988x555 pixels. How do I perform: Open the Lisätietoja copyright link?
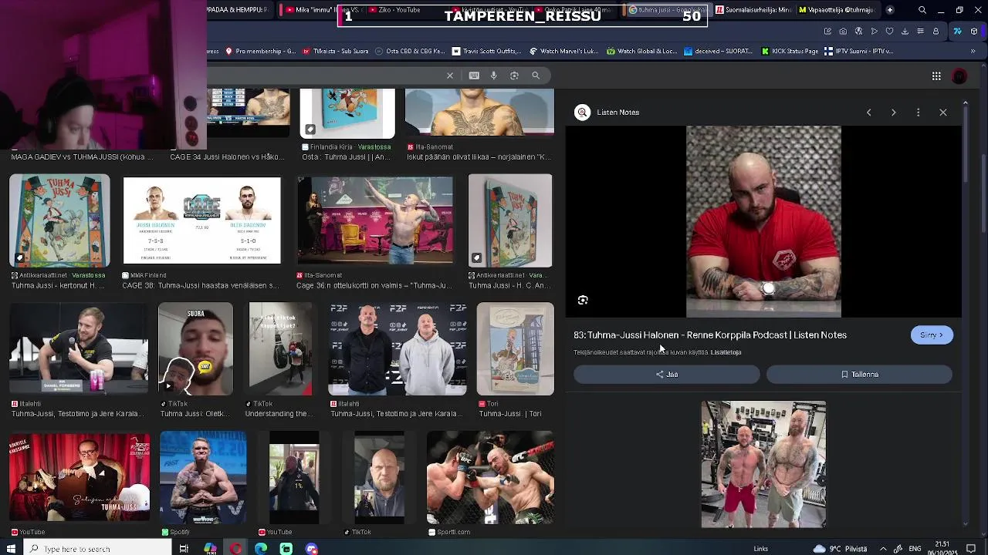[726, 352]
